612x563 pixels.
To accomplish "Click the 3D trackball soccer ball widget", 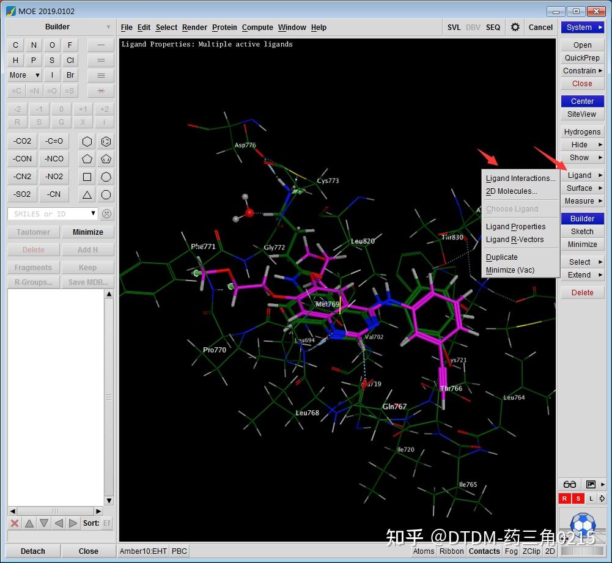I will pyautogui.click(x=582, y=524).
